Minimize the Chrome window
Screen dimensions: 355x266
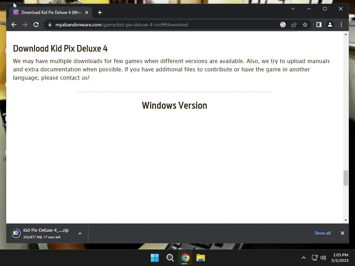309,9
